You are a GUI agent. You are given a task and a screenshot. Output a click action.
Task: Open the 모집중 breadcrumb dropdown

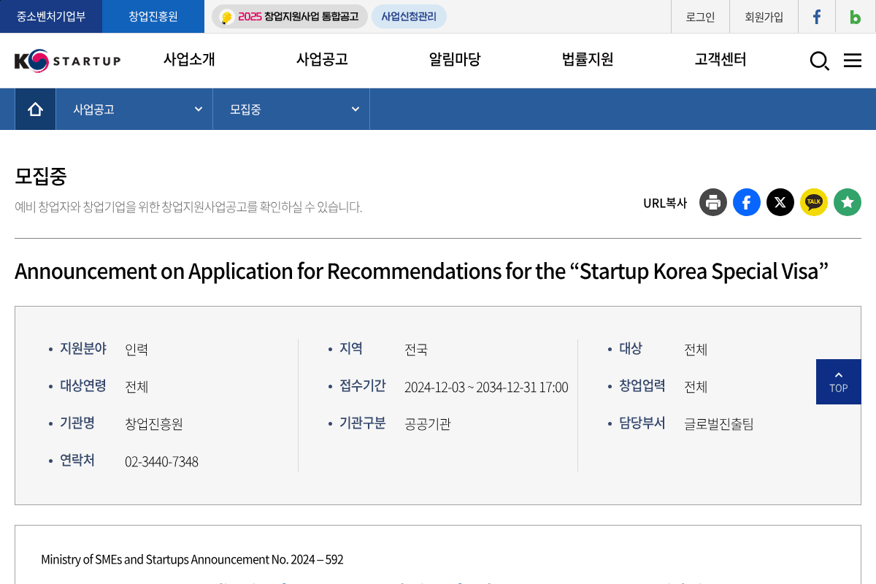[291, 108]
